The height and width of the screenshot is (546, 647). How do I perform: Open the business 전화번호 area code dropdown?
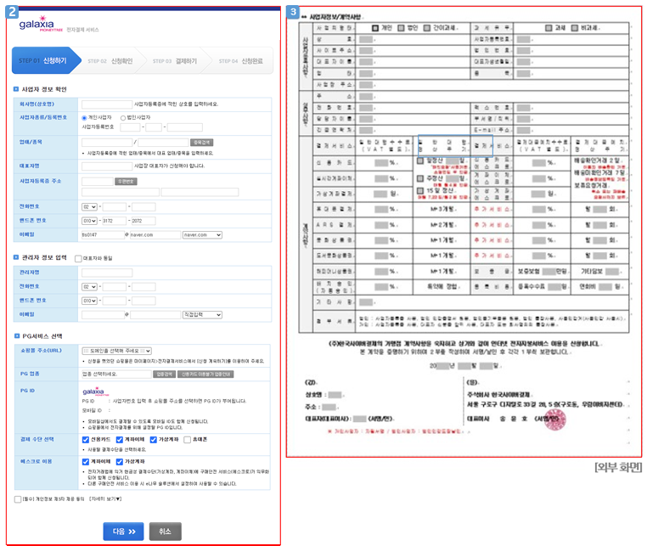(x=89, y=206)
